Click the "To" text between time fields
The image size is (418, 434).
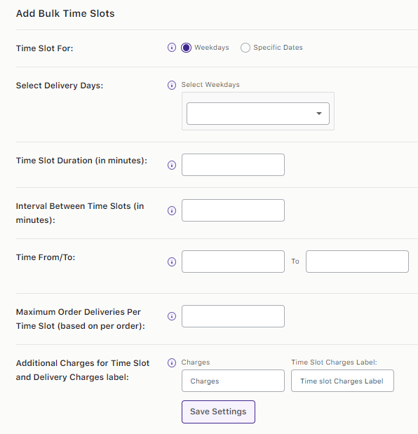click(x=295, y=262)
